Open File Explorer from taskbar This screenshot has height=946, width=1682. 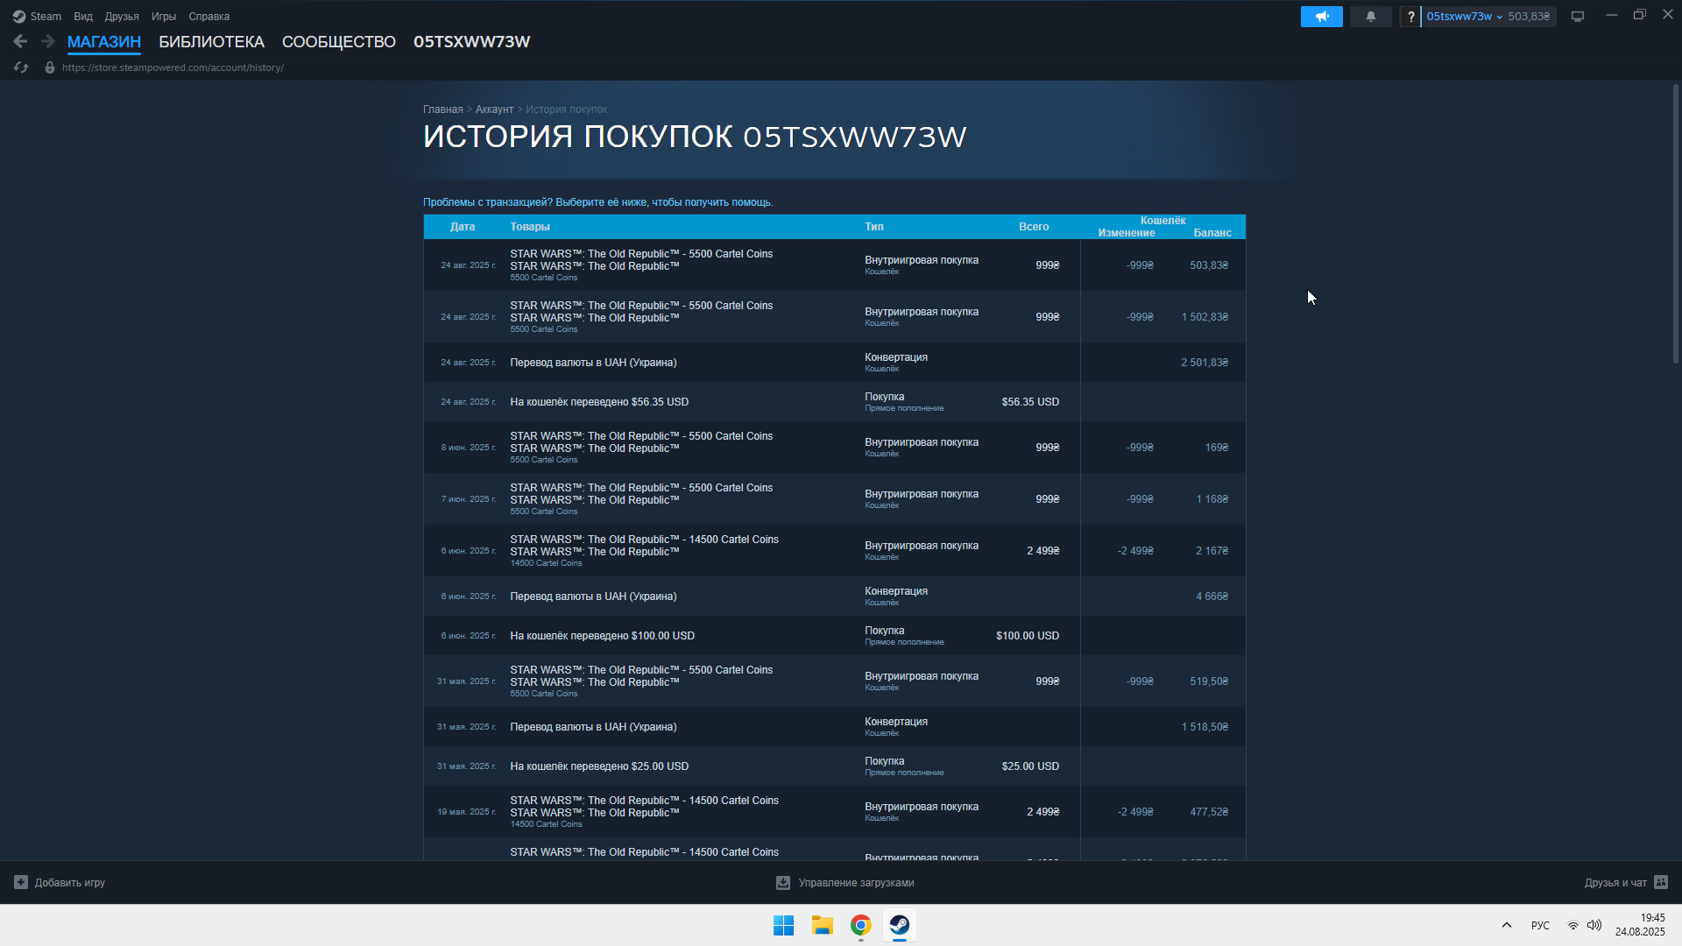pos(822,925)
